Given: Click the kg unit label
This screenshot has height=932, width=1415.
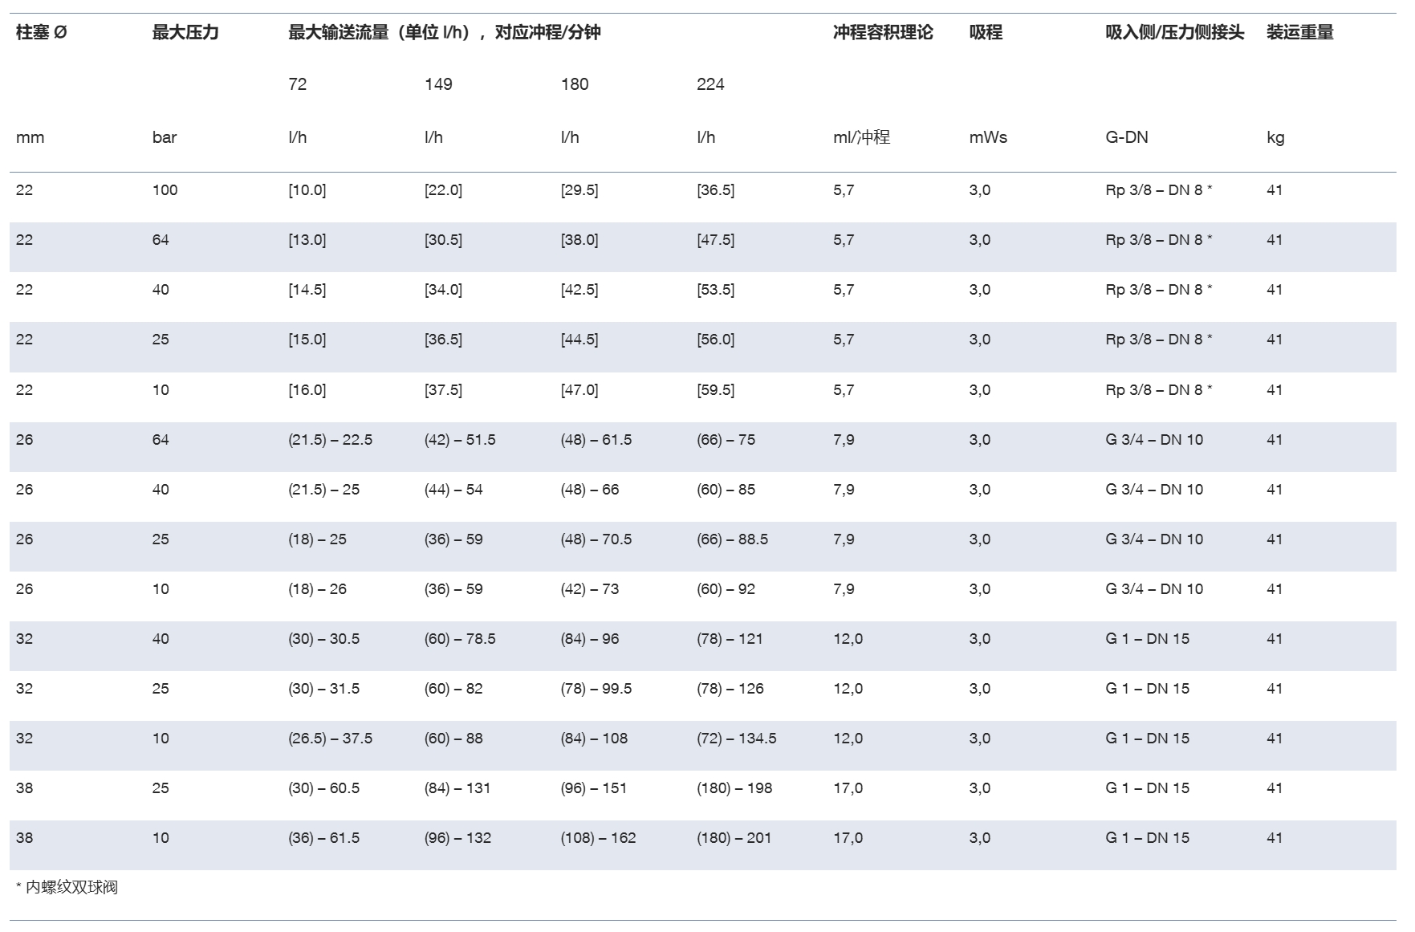Looking at the screenshot, I should click(x=1275, y=137).
